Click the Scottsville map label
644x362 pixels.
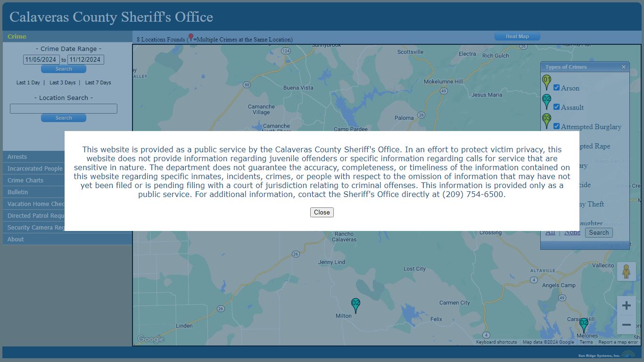[x=411, y=52]
